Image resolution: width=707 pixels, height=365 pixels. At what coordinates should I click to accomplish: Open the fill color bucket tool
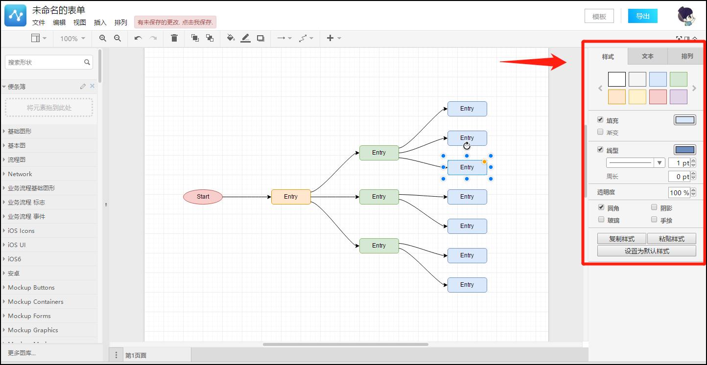pyautogui.click(x=231, y=38)
